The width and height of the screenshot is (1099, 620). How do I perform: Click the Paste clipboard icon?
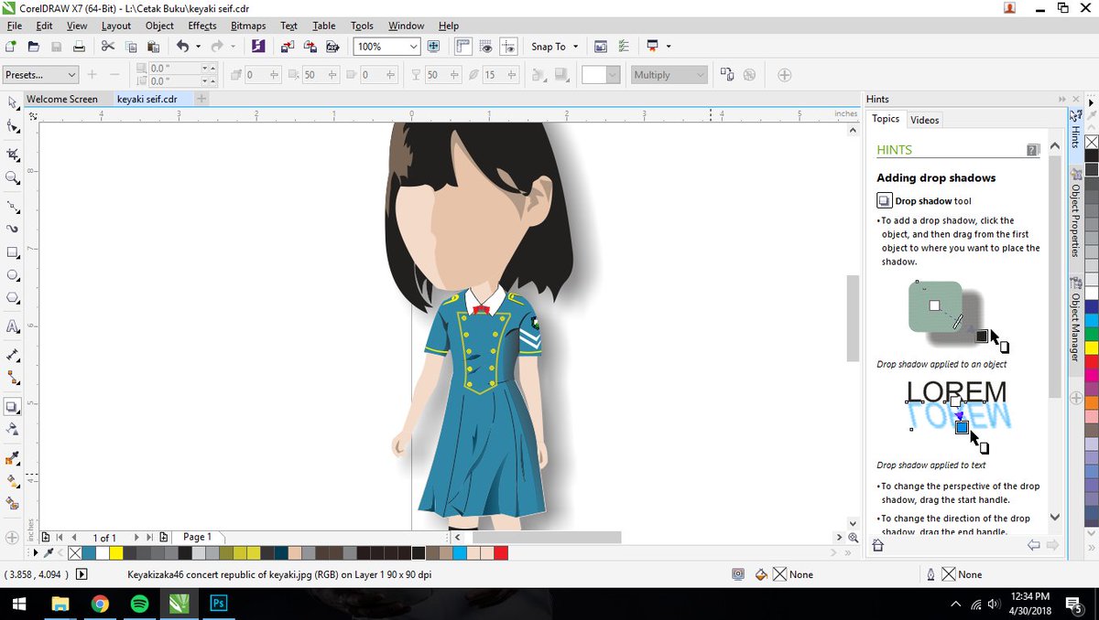pos(153,46)
